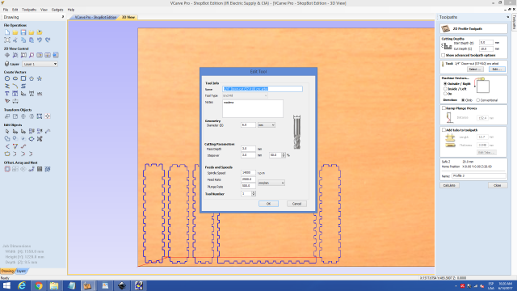The height and width of the screenshot is (291, 517).
Task: Click the Redo arrow icon
Action: (48, 40)
